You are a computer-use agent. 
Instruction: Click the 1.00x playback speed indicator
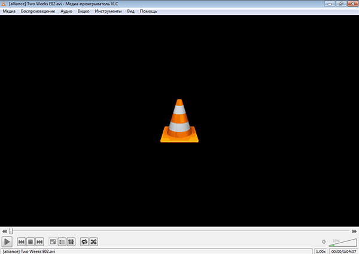coord(321,251)
